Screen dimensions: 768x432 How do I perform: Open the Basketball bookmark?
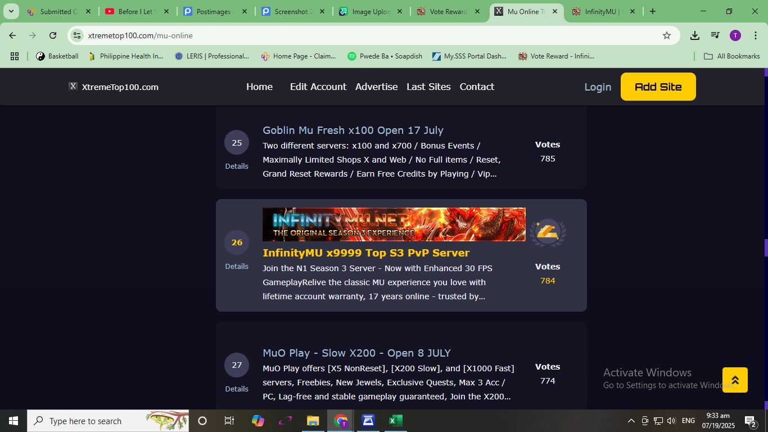57,56
